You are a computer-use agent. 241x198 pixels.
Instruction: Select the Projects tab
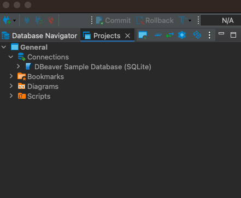[x=107, y=35]
